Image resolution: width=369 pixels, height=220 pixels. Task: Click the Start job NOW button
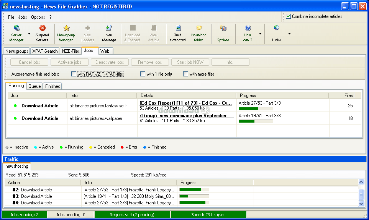[x=190, y=62]
